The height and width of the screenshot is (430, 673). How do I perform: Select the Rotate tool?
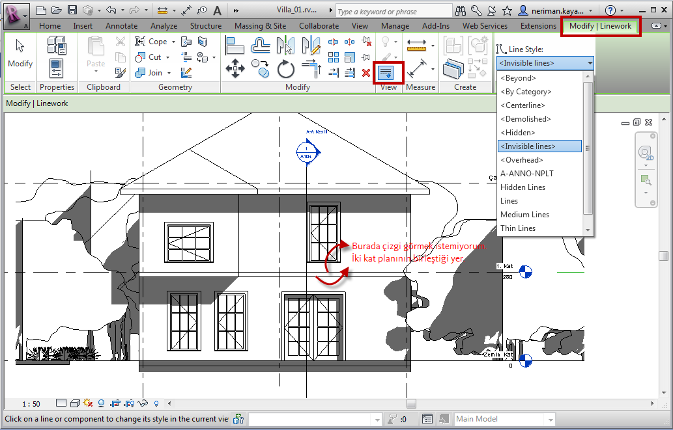(286, 69)
